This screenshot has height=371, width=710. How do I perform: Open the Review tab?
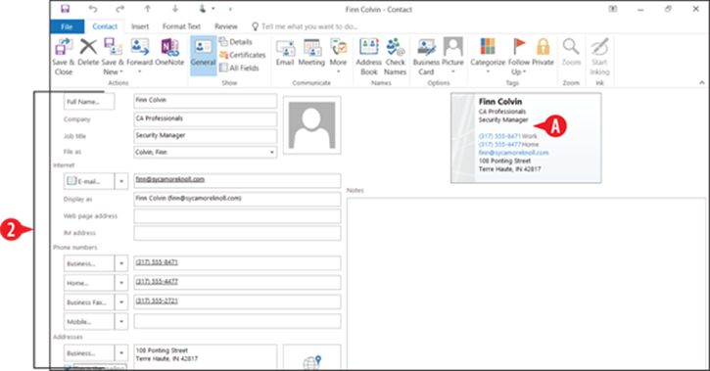tap(226, 26)
